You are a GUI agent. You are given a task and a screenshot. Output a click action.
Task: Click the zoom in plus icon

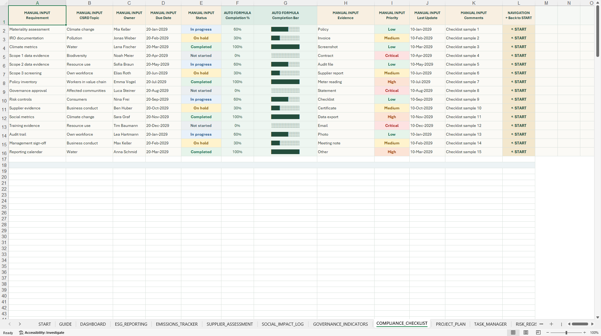[584, 333]
